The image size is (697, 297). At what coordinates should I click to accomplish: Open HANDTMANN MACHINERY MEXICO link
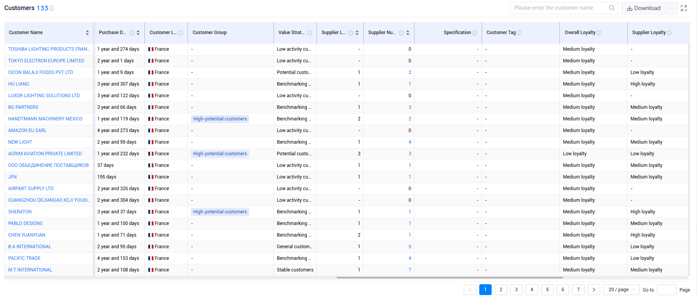point(45,119)
